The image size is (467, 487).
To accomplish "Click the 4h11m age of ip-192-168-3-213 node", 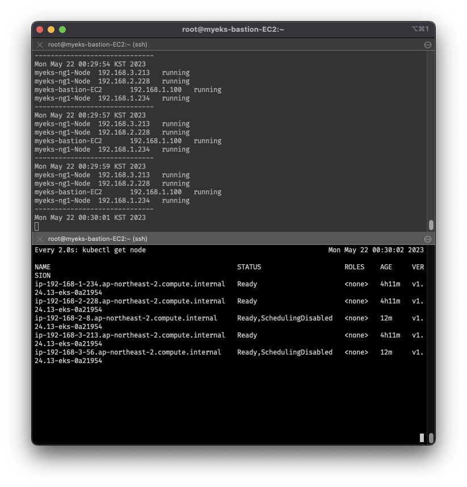I will [390, 335].
